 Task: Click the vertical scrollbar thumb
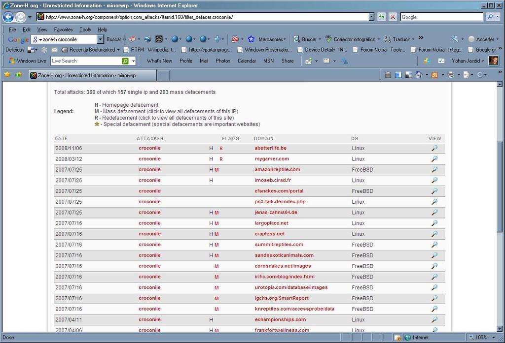coord(500,187)
